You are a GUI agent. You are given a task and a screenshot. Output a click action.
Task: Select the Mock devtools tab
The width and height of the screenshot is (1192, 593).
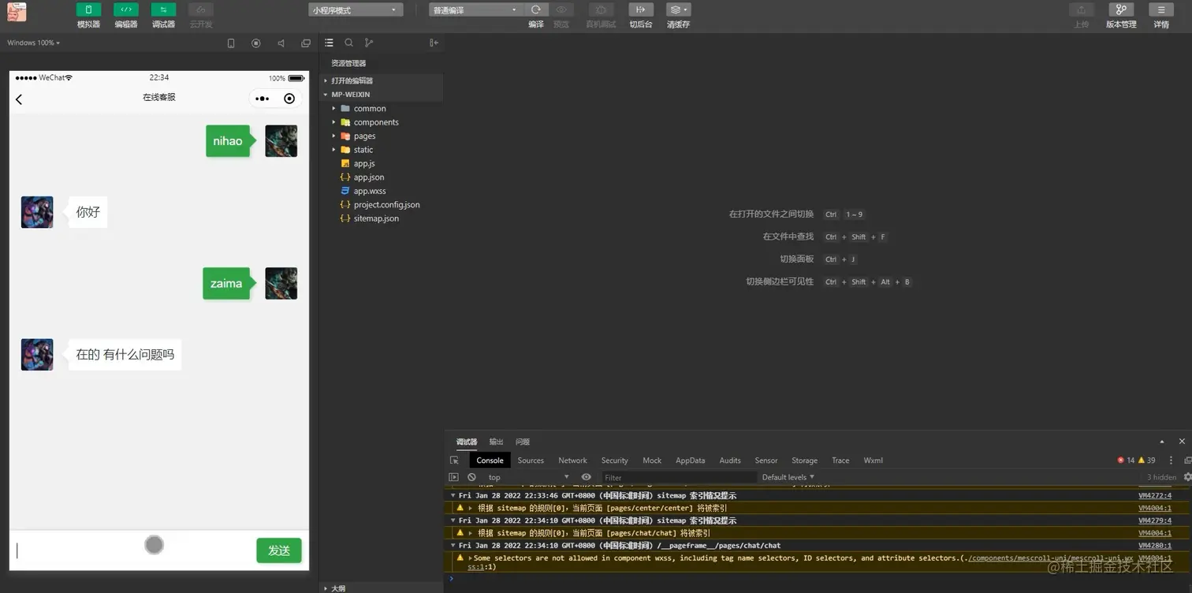(652, 461)
